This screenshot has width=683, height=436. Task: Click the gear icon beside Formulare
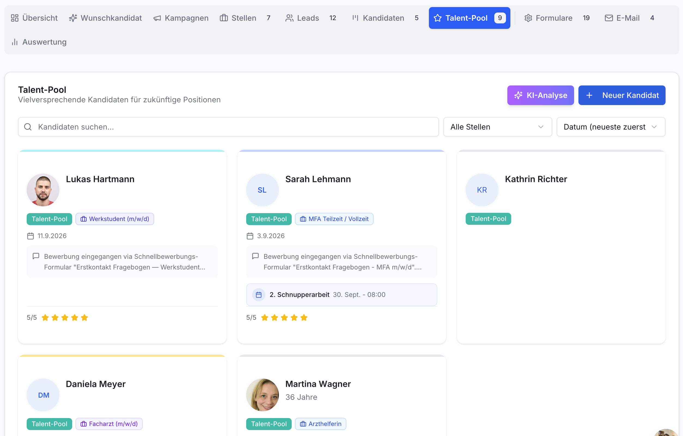[x=528, y=18]
